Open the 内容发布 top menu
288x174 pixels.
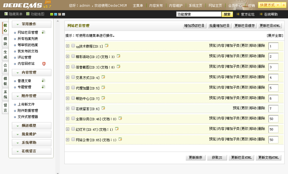156,6
